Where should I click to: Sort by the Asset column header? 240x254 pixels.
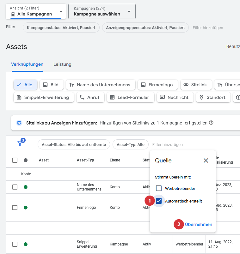point(44,160)
